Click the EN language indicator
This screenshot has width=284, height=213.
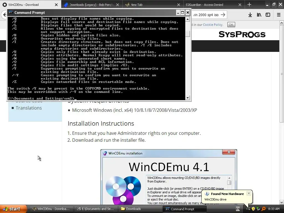(x=238, y=209)
